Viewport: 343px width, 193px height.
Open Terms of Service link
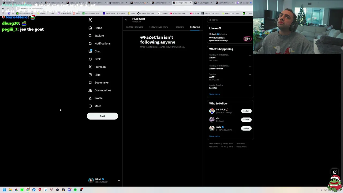pos(215,144)
